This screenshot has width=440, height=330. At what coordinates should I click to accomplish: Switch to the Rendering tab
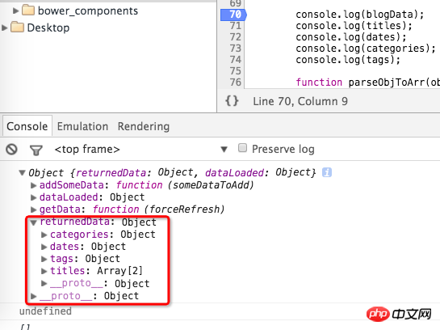click(144, 126)
